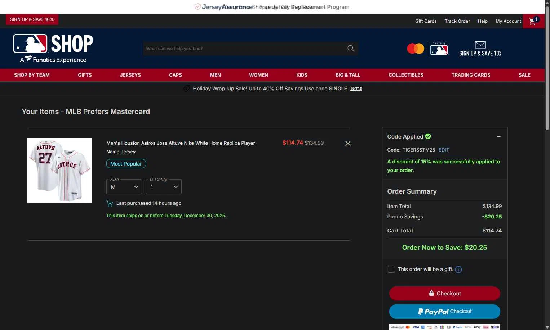Open the Quantity dropdown

[164, 187]
